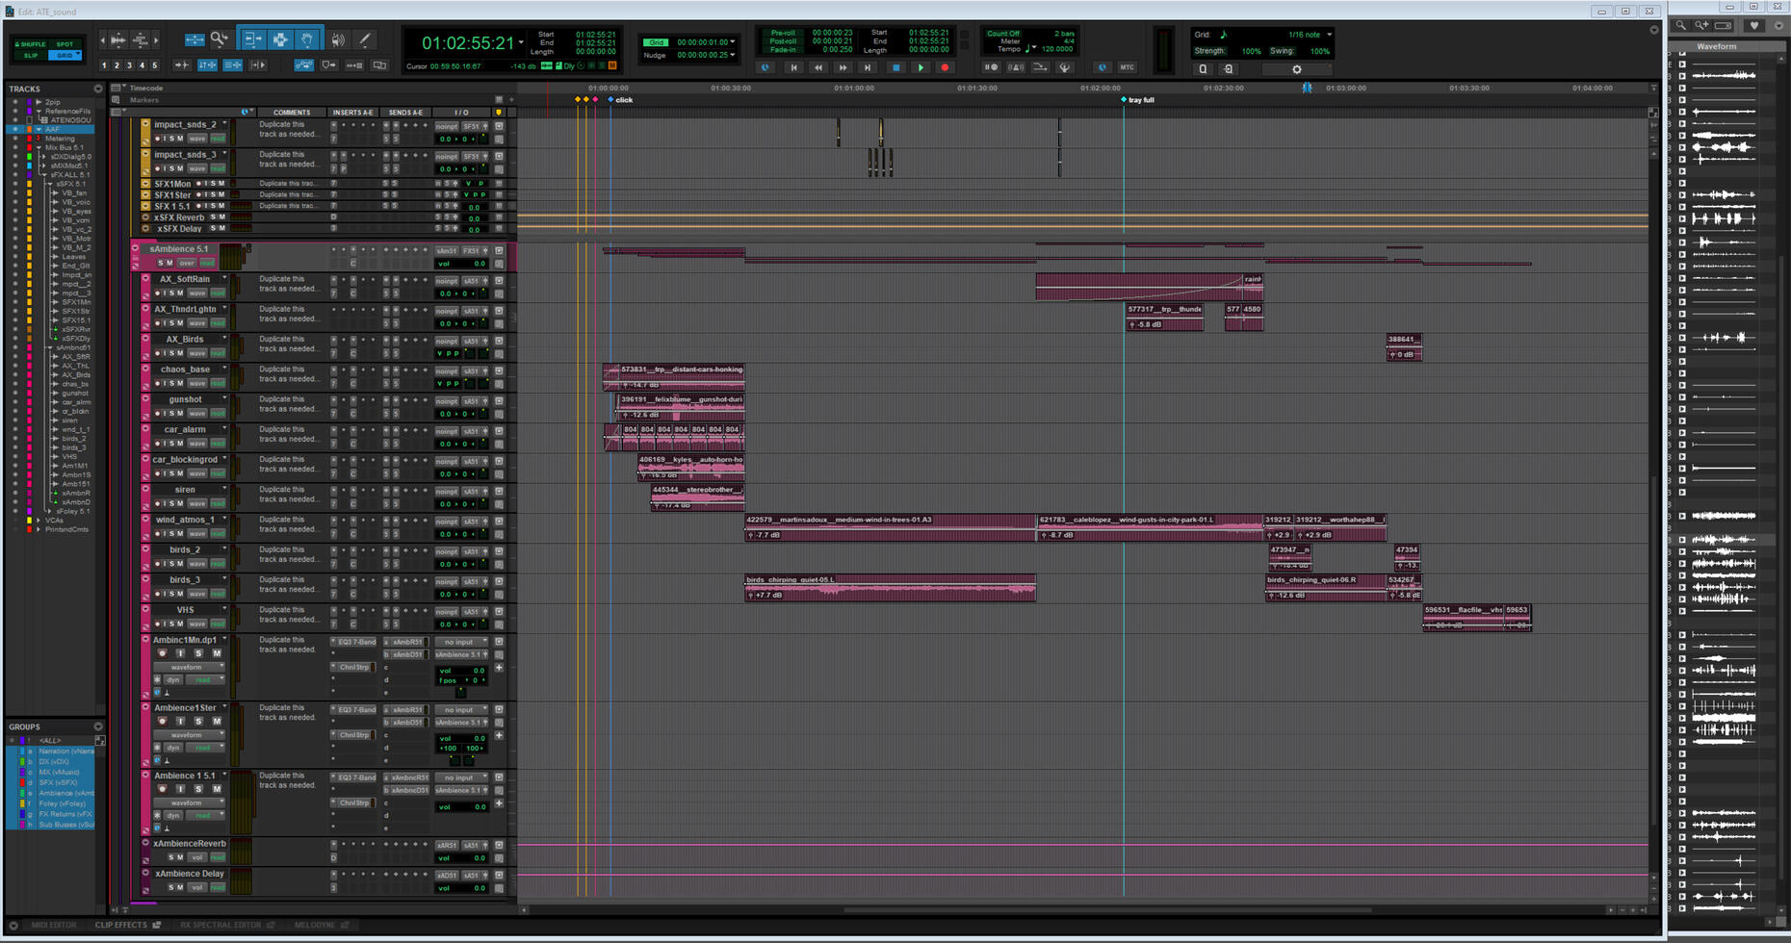Click the Stop transport button
1791x943 pixels.
tap(895, 67)
